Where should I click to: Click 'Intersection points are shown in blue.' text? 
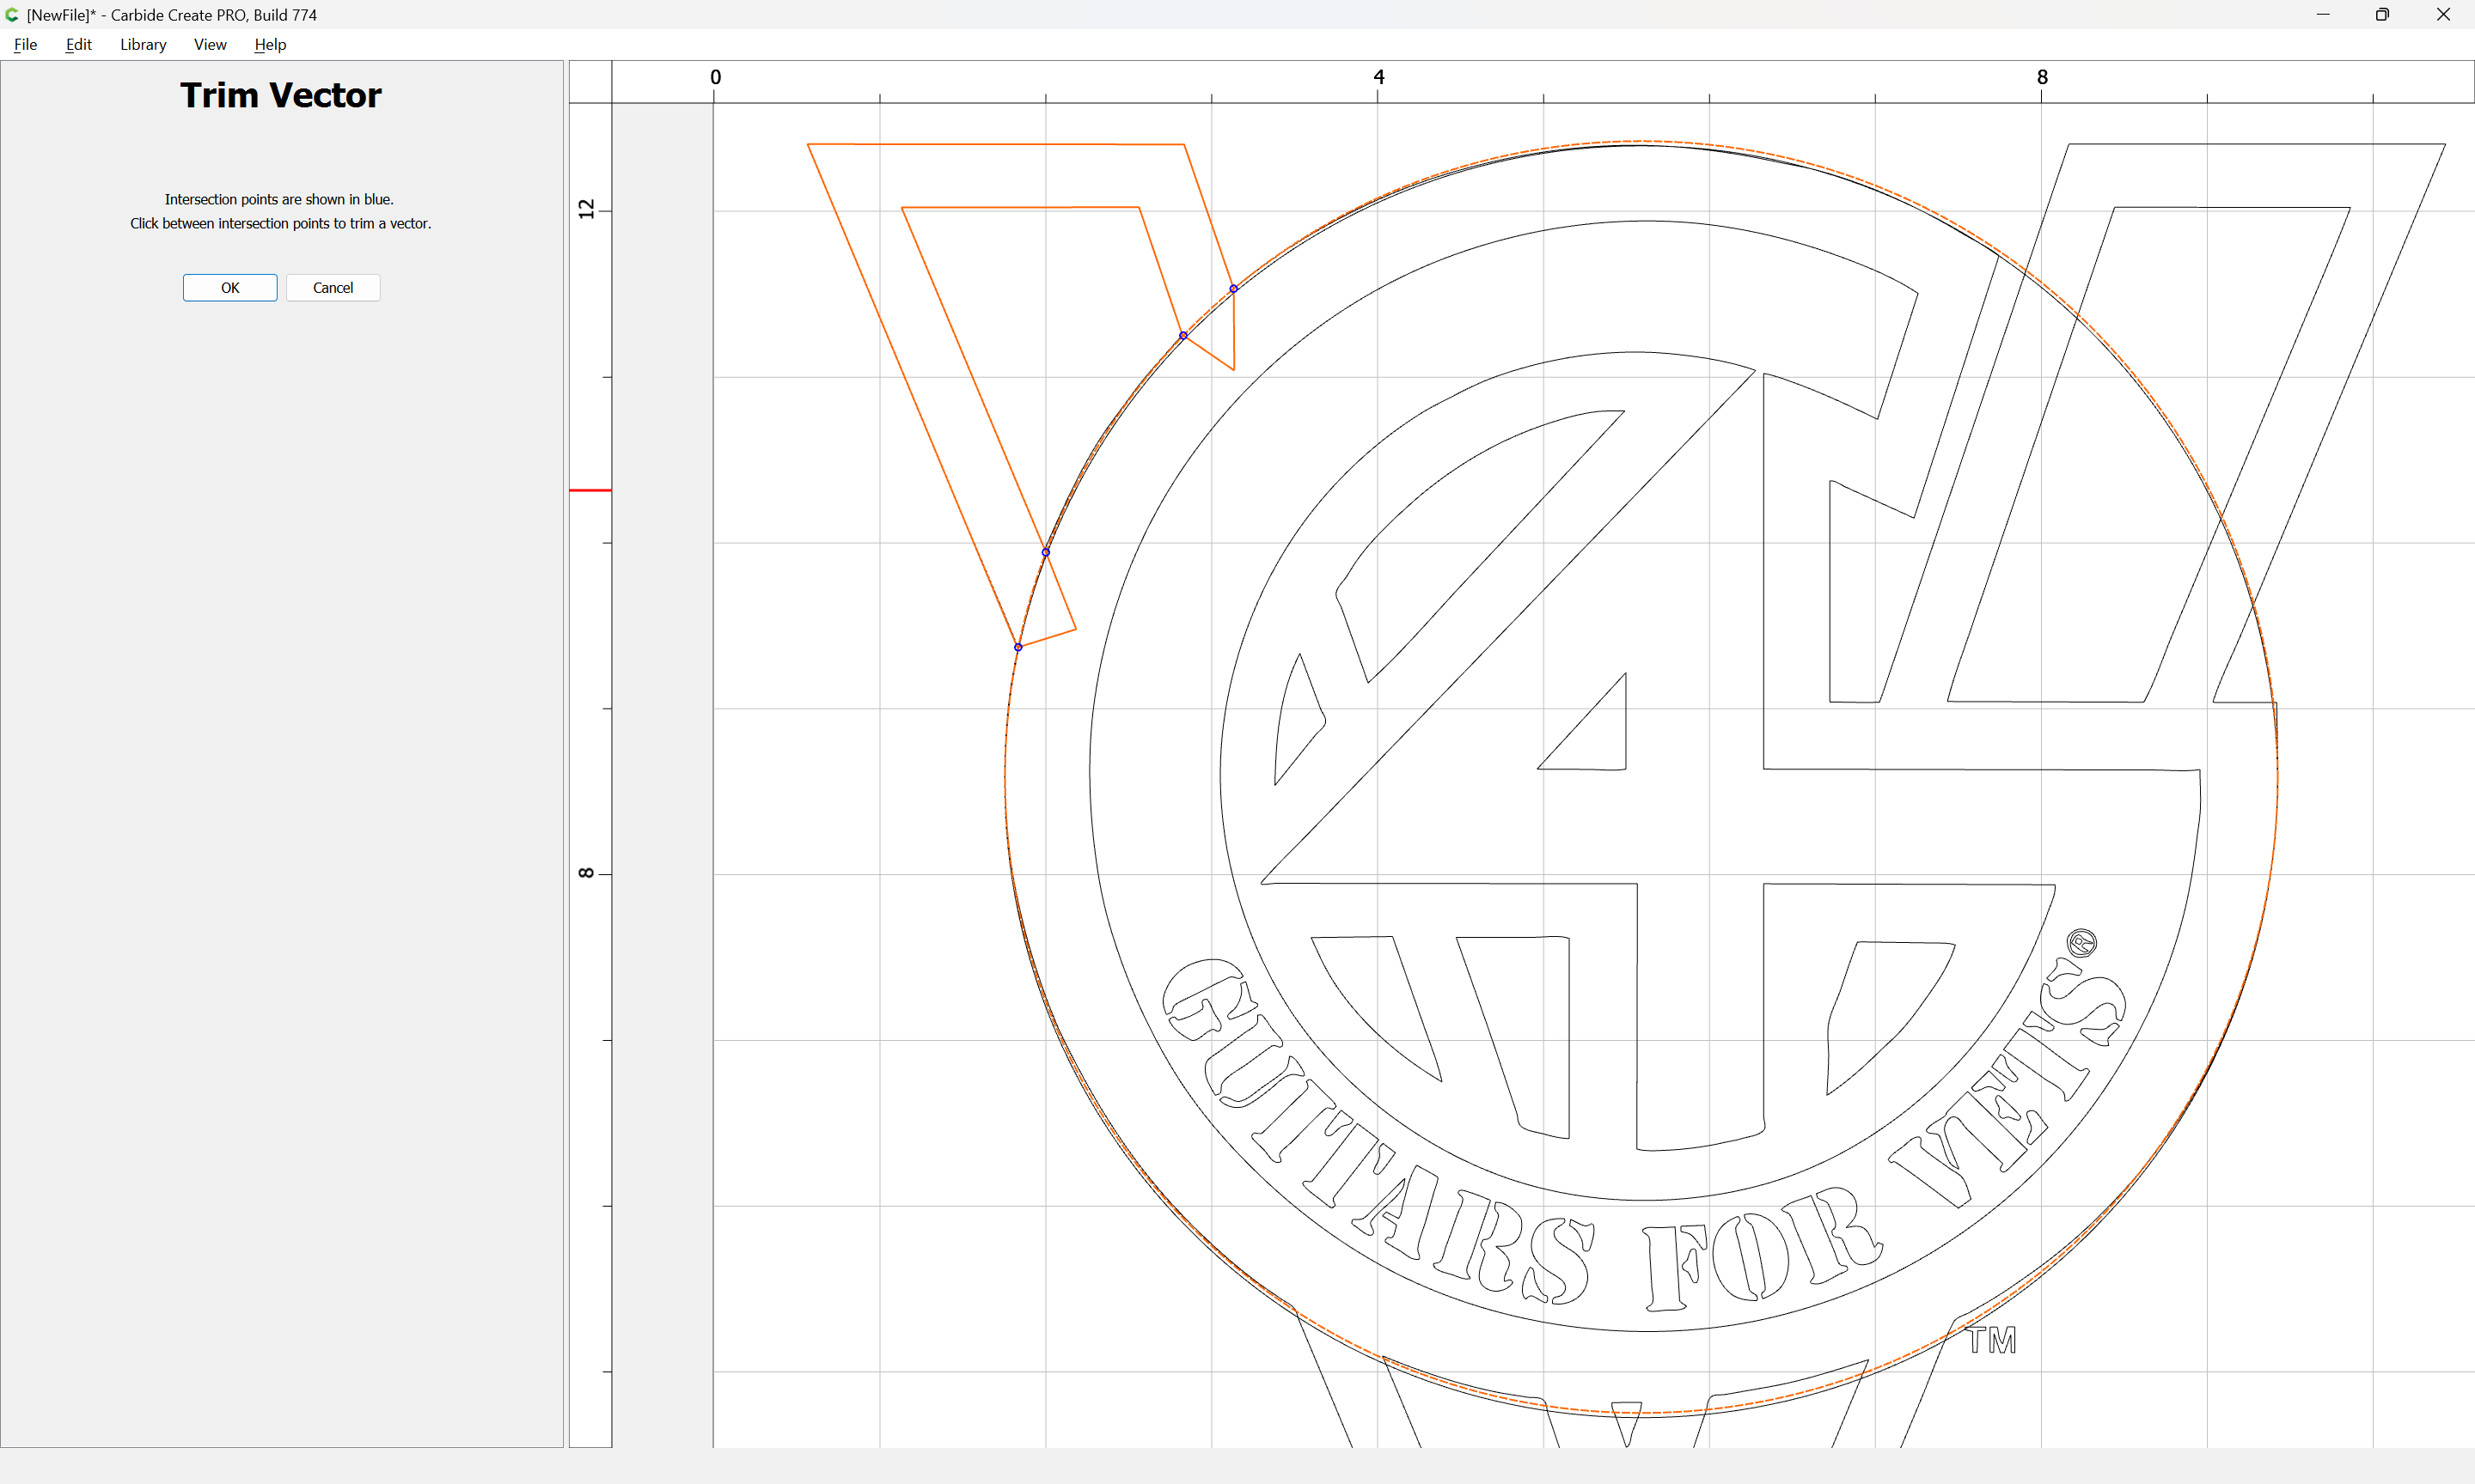click(x=279, y=200)
